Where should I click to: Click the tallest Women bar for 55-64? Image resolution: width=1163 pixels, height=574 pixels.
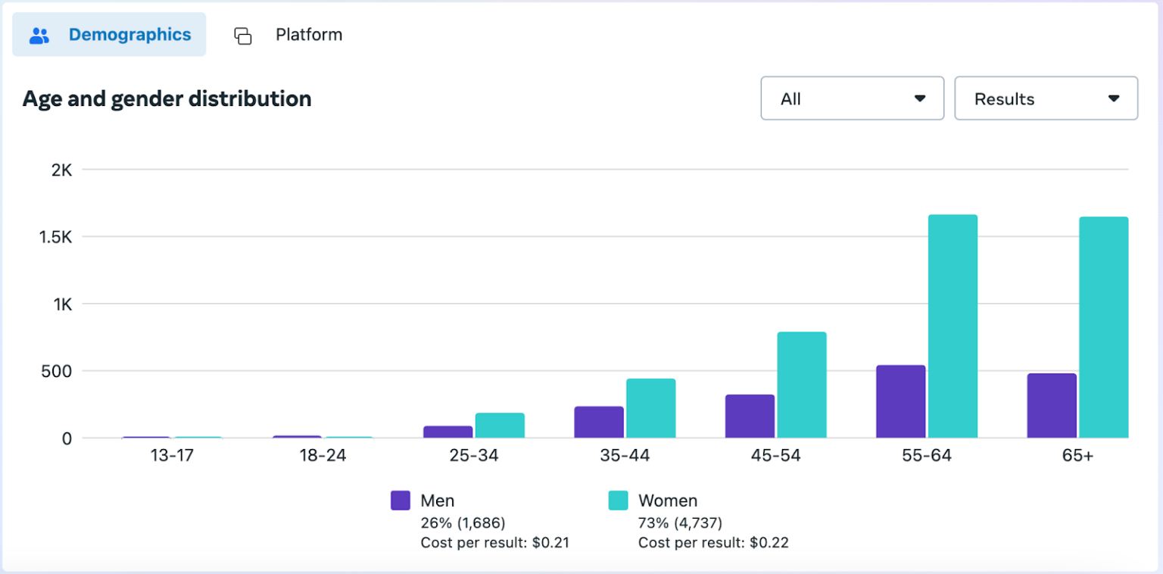(x=953, y=326)
